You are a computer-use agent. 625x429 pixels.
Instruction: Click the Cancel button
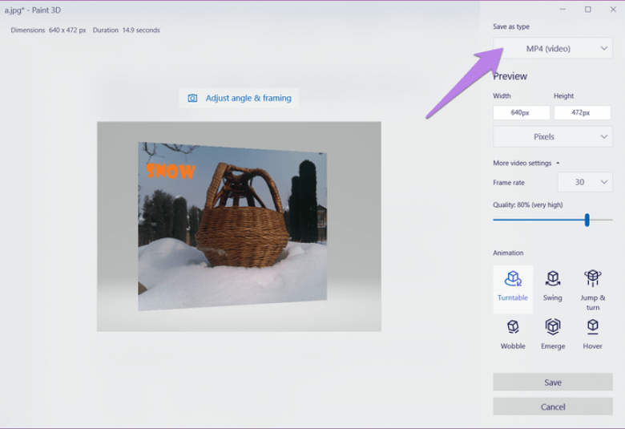click(x=552, y=407)
